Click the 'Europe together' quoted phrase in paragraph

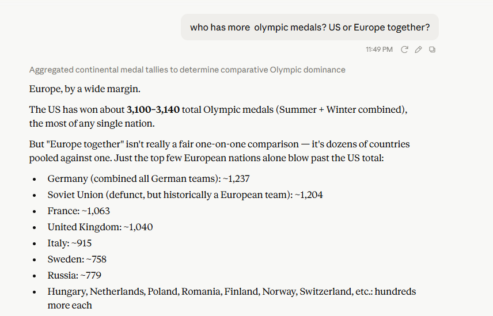[x=85, y=144]
